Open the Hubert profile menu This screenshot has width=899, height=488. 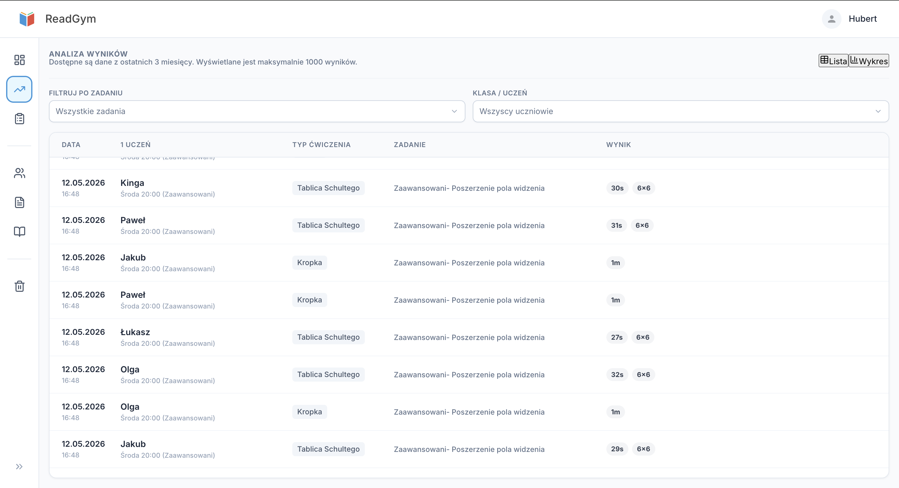[x=849, y=19]
